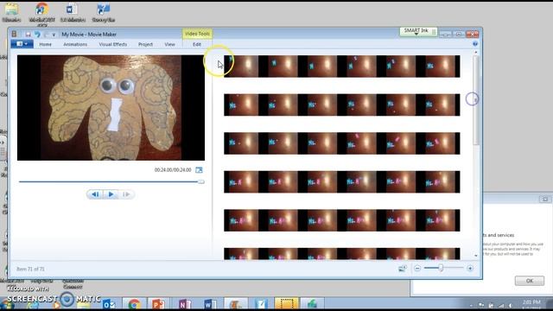Step to previous frame

[95, 194]
